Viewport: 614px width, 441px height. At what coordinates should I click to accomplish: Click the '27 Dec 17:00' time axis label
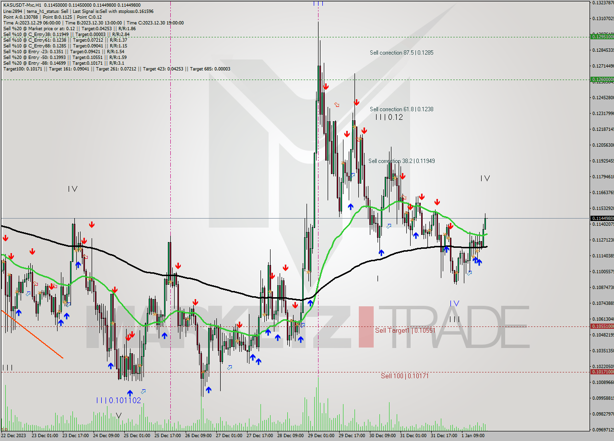point(260,436)
